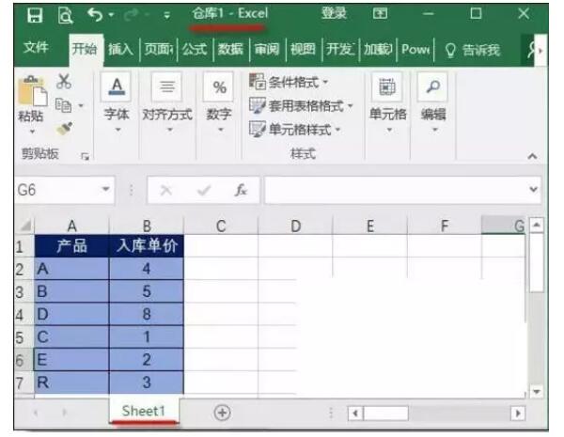Click the 入库单价 header cell
The height and width of the screenshot is (437, 564).
(147, 246)
